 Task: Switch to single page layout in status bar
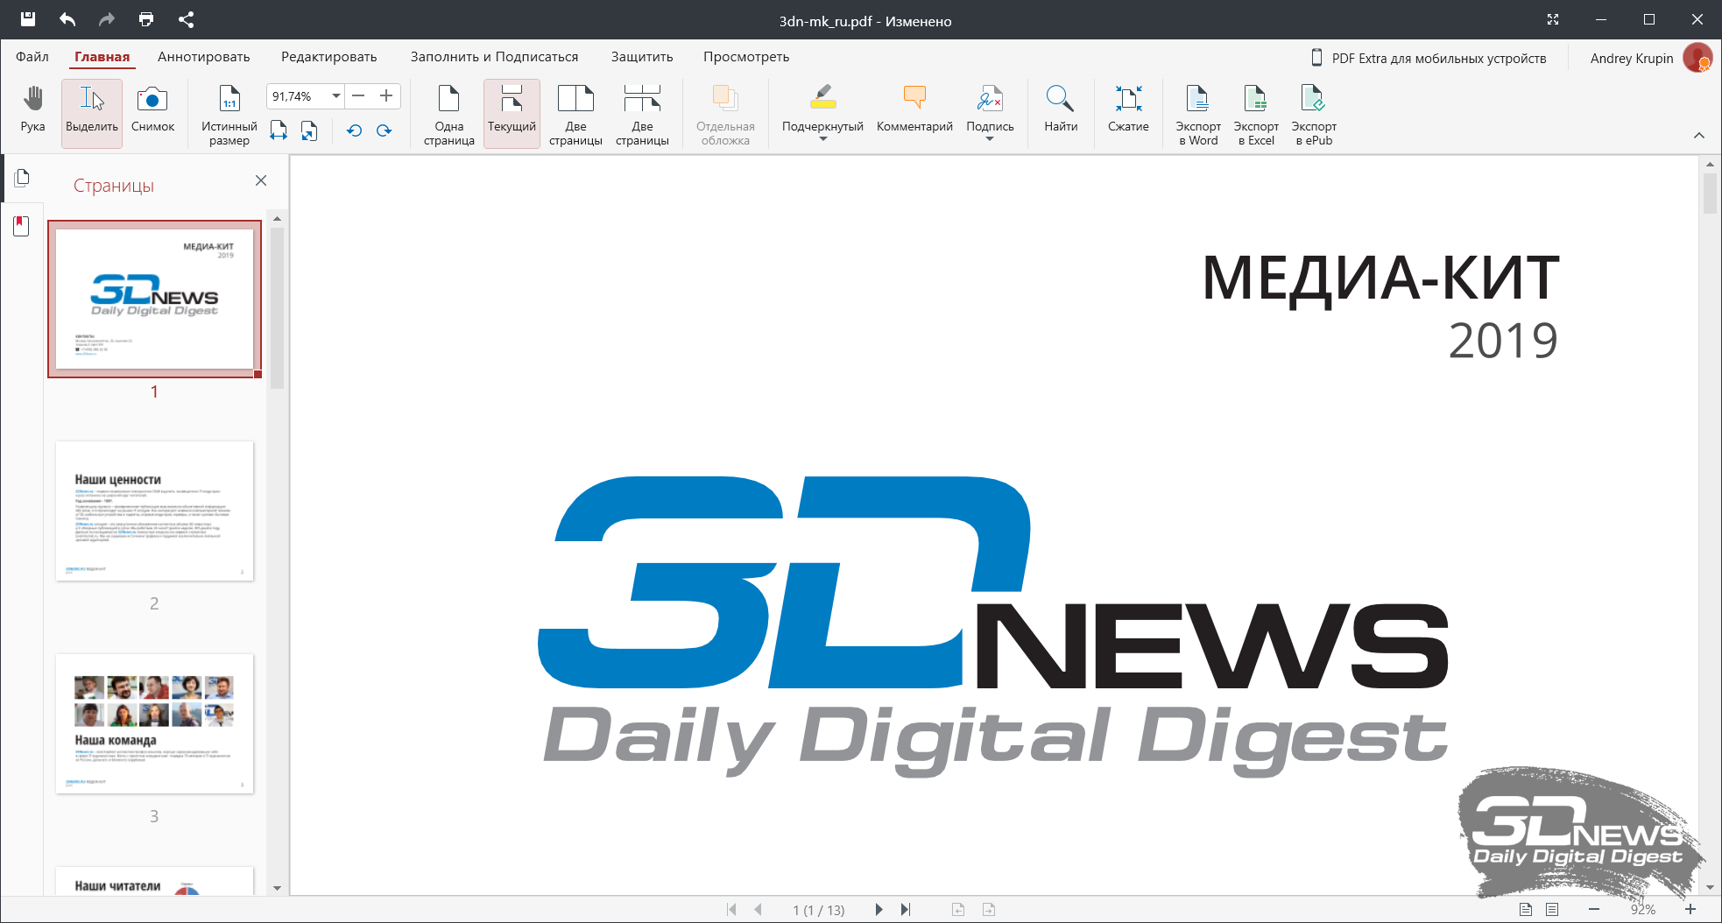tap(1526, 909)
